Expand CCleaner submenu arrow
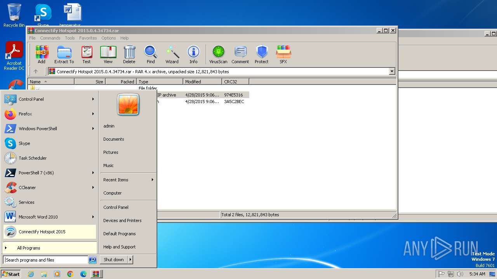 pyautogui.click(x=93, y=188)
